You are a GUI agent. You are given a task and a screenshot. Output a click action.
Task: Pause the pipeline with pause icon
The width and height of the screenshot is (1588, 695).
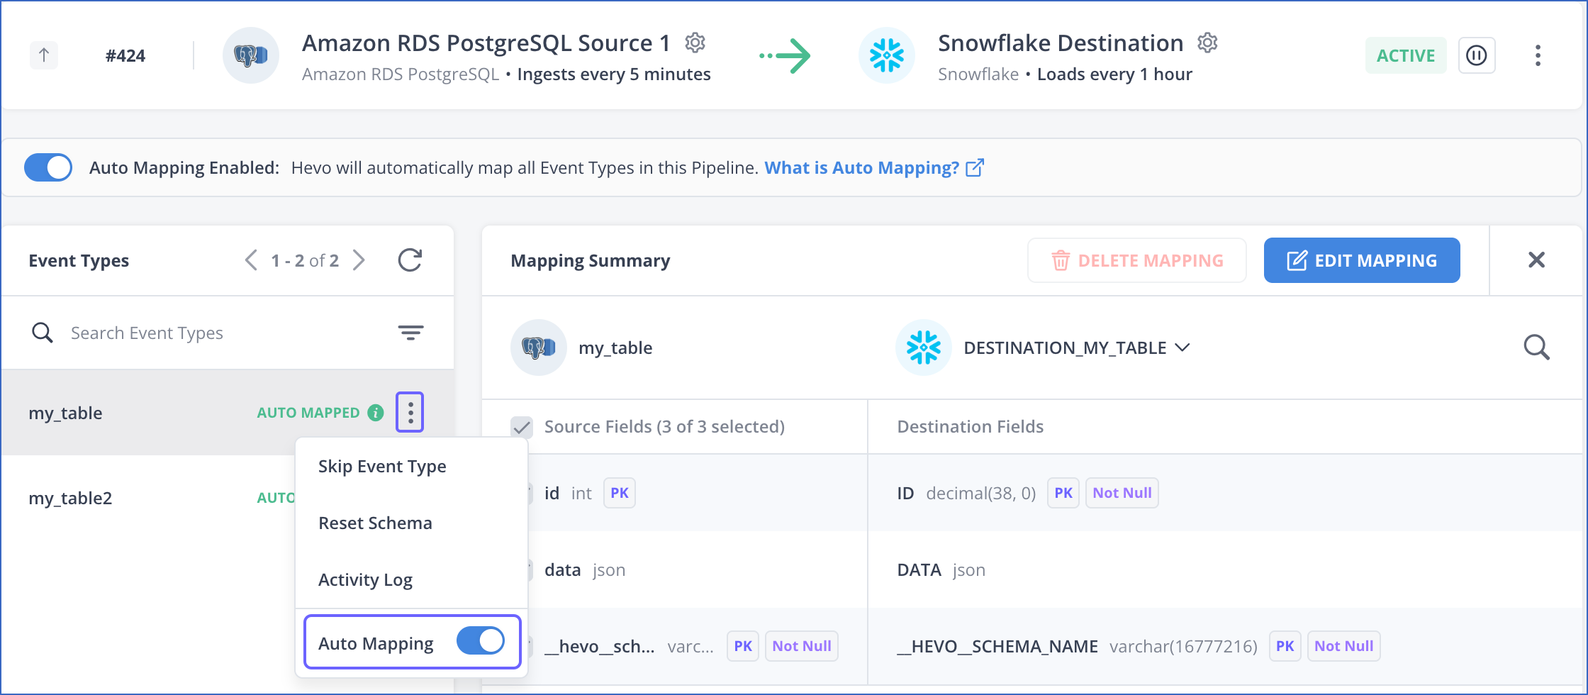pos(1477,55)
